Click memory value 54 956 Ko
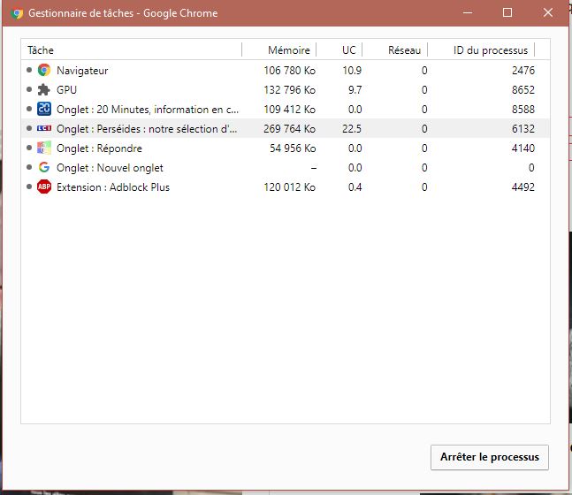The height and width of the screenshot is (495, 572). (293, 148)
